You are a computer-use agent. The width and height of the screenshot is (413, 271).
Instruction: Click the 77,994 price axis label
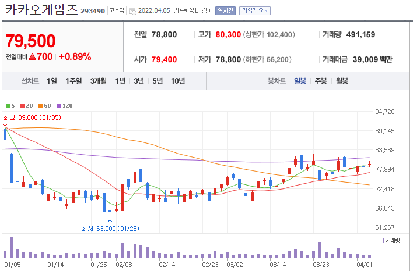(385, 169)
